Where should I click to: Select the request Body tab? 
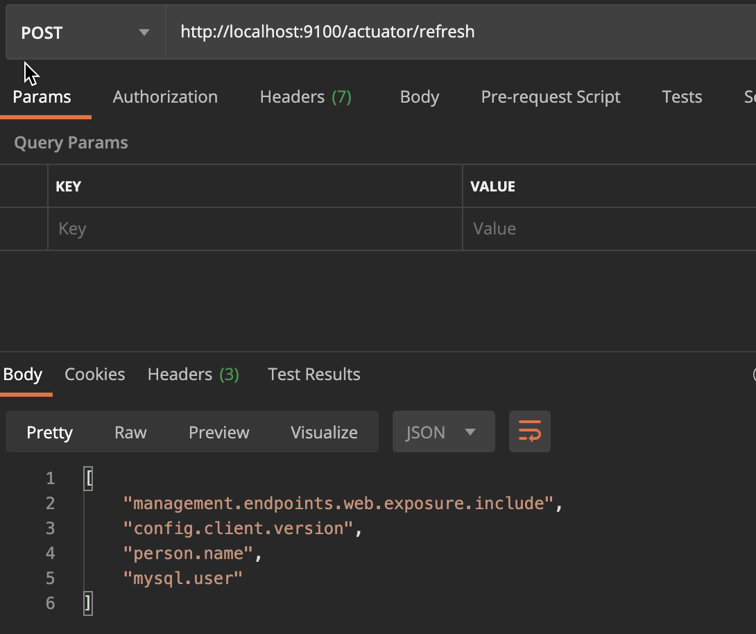(420, 97)
